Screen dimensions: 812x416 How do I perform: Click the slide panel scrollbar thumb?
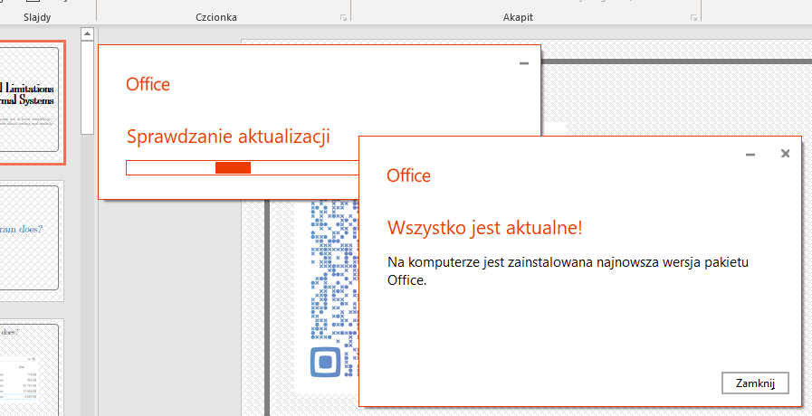tap(87, 88)
